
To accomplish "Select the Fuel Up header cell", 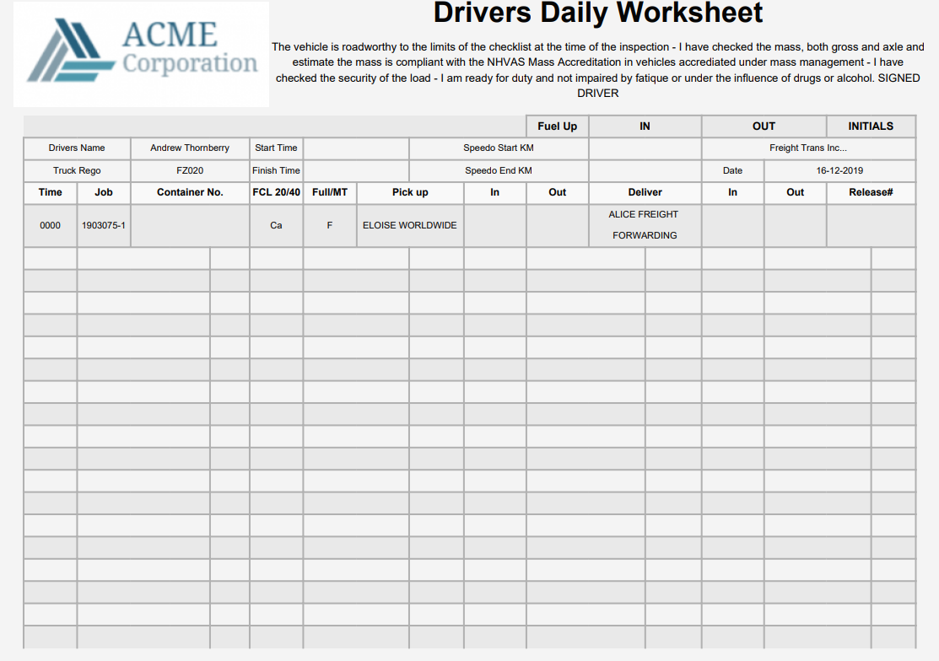I will coord(558,126).
